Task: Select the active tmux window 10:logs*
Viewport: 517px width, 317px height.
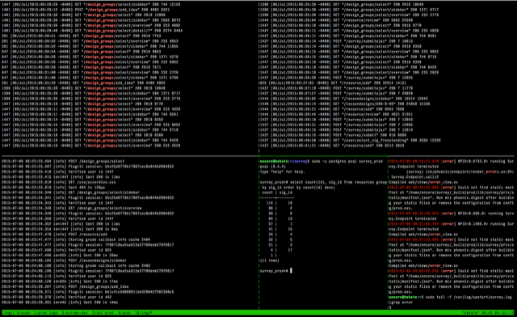Action: pos(144,312)
